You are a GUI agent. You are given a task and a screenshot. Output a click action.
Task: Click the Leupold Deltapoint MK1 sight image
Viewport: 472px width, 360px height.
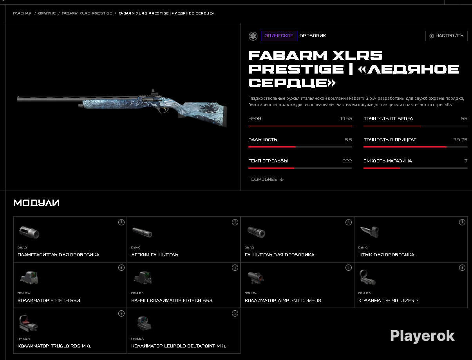click(x=144, y=324)
